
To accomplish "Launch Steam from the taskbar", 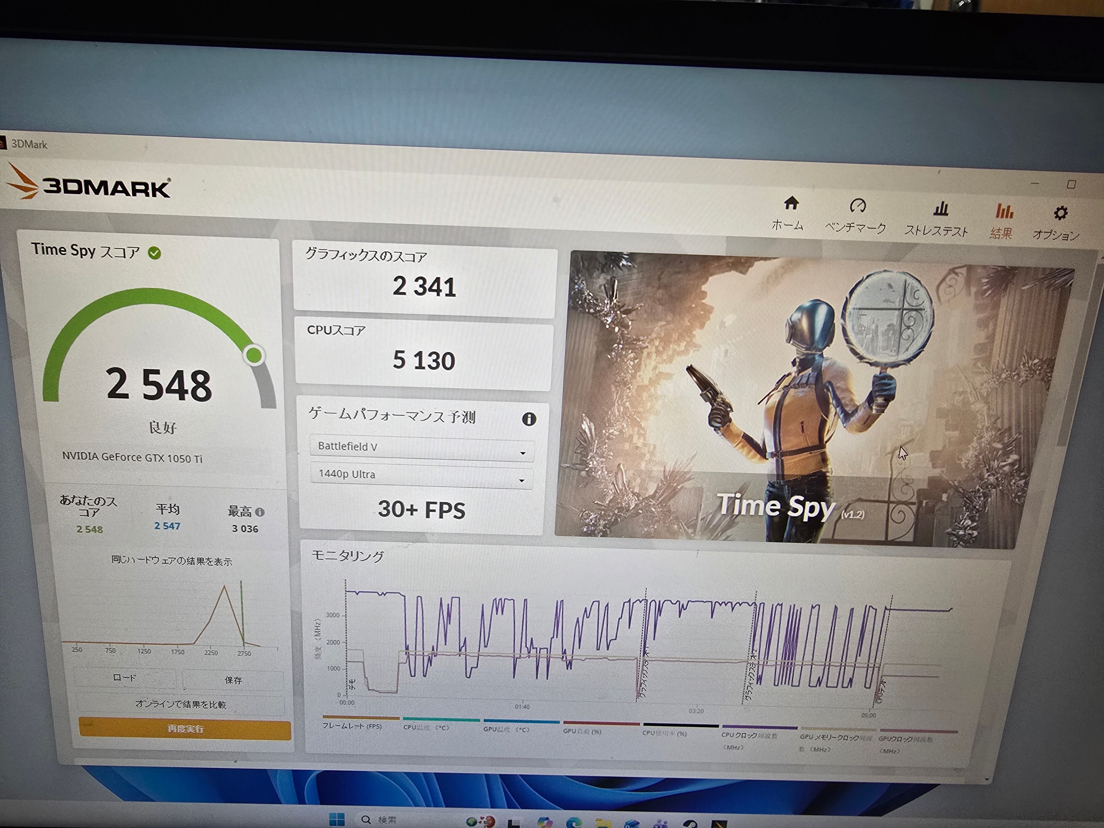I will [x=690, y=824].
